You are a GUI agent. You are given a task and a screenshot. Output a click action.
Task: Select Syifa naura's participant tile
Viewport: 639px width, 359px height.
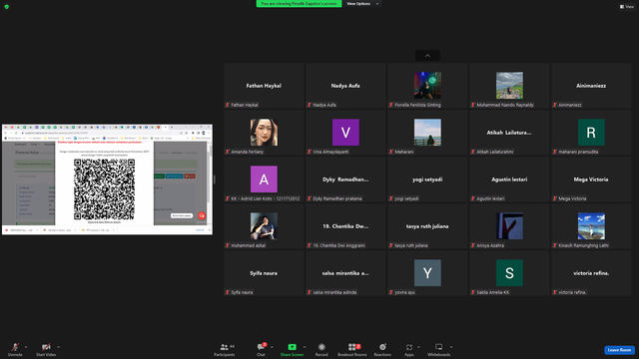point(264,272)
